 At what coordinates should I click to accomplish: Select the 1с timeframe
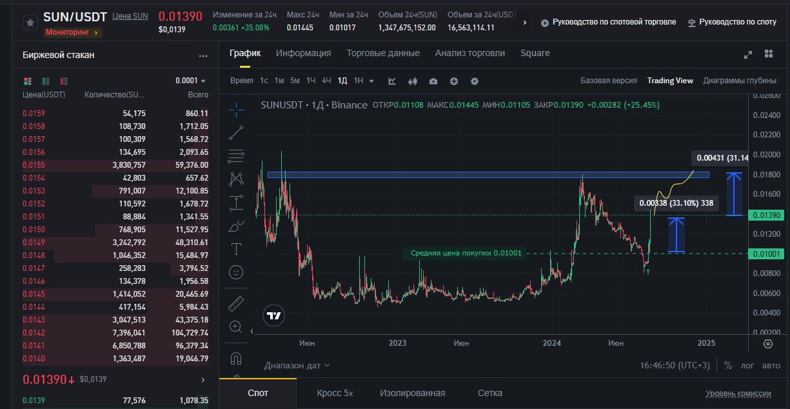pos(264,81)
